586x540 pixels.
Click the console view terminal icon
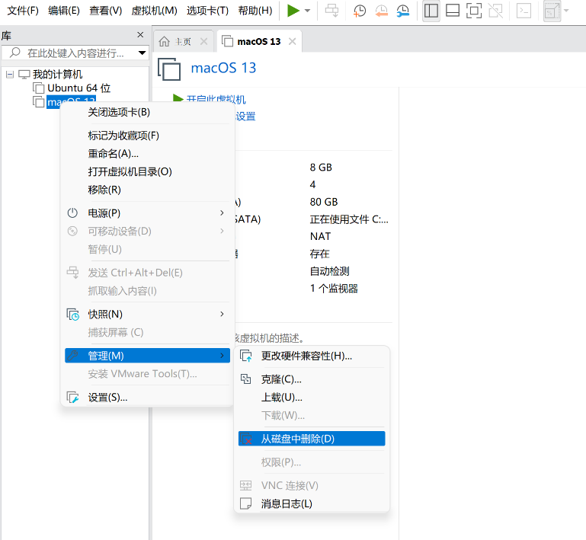pos(524,11)
